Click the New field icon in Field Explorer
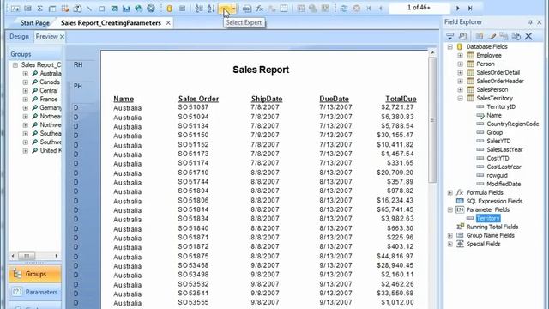The height and width of the screenshot is (309, 549). tap(480, 36)
